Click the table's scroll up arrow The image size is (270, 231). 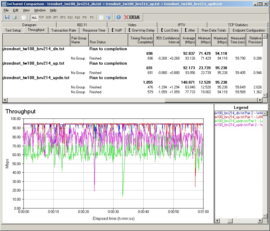pos(265,36)
